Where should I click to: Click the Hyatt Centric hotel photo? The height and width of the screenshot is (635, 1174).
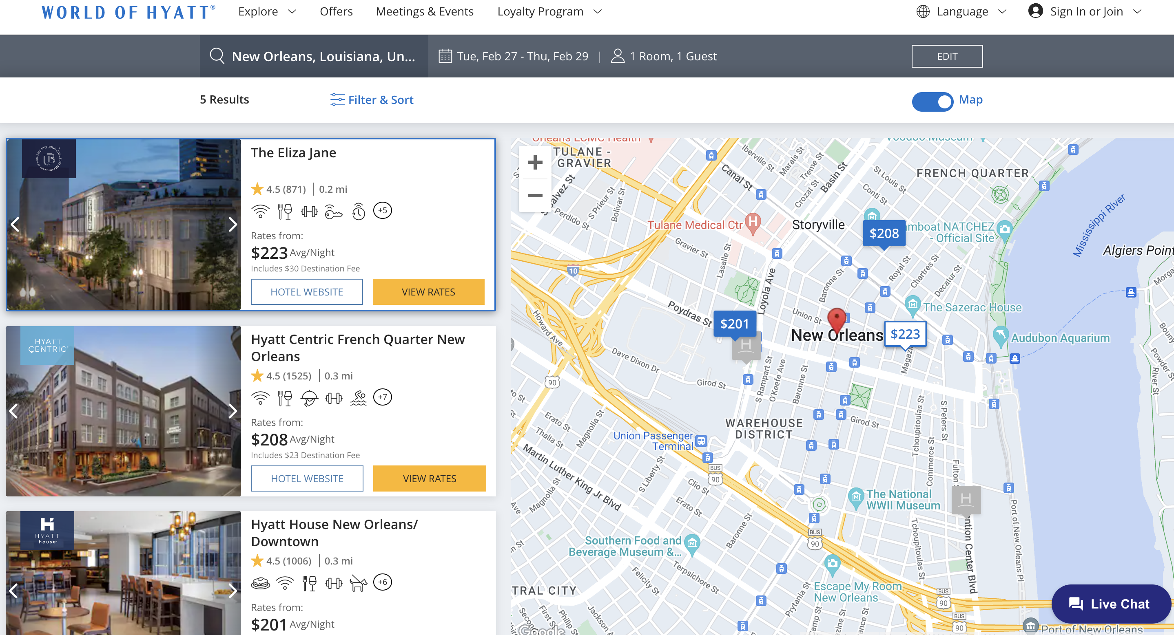[124, 410]
